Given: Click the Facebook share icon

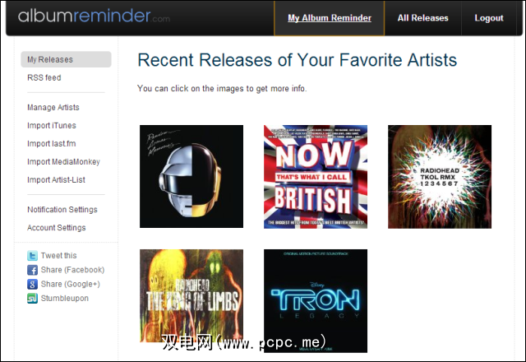Looking at the screenshot, I should 33,270.
